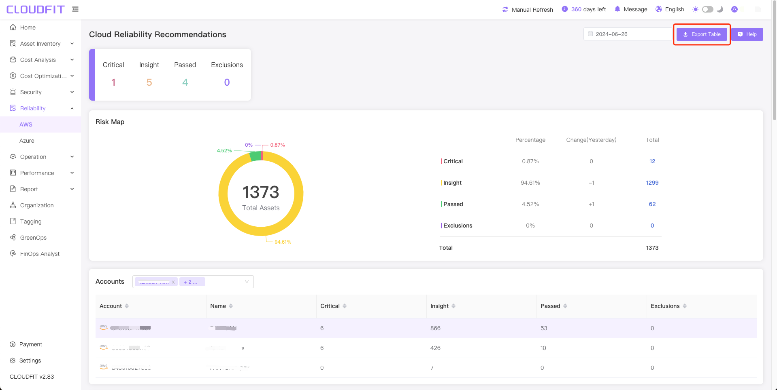Screen dimensions: 777x390
Task: Click the moon dark-mode icon
Action: 720,9
